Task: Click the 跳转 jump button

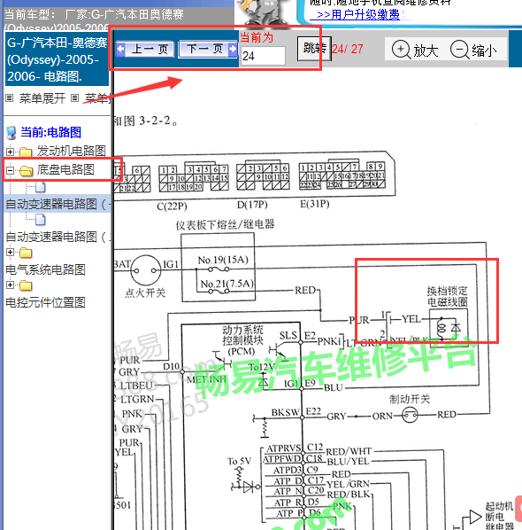Action: pos(314,49)
